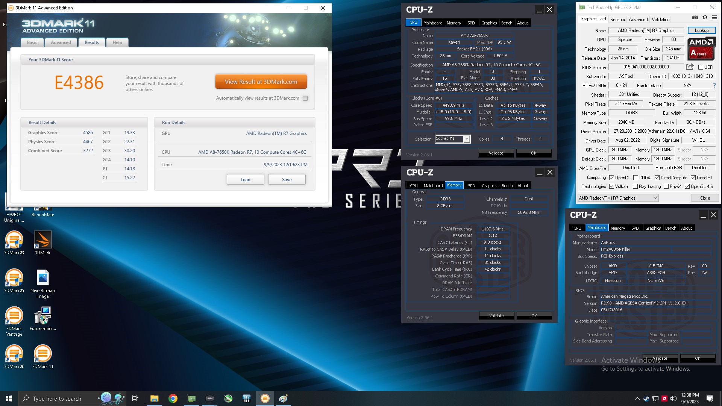
Task: Open the Windows Start menu
Action: point(9,398)
